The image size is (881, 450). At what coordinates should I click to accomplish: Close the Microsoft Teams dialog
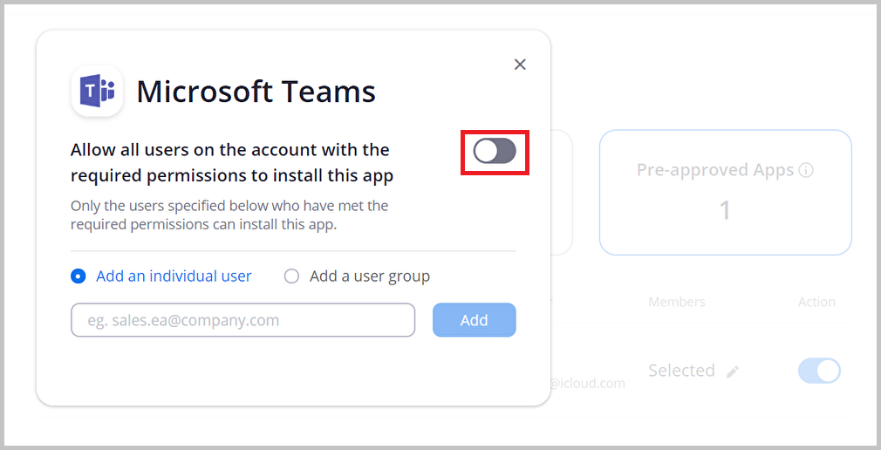coord(520,65)
